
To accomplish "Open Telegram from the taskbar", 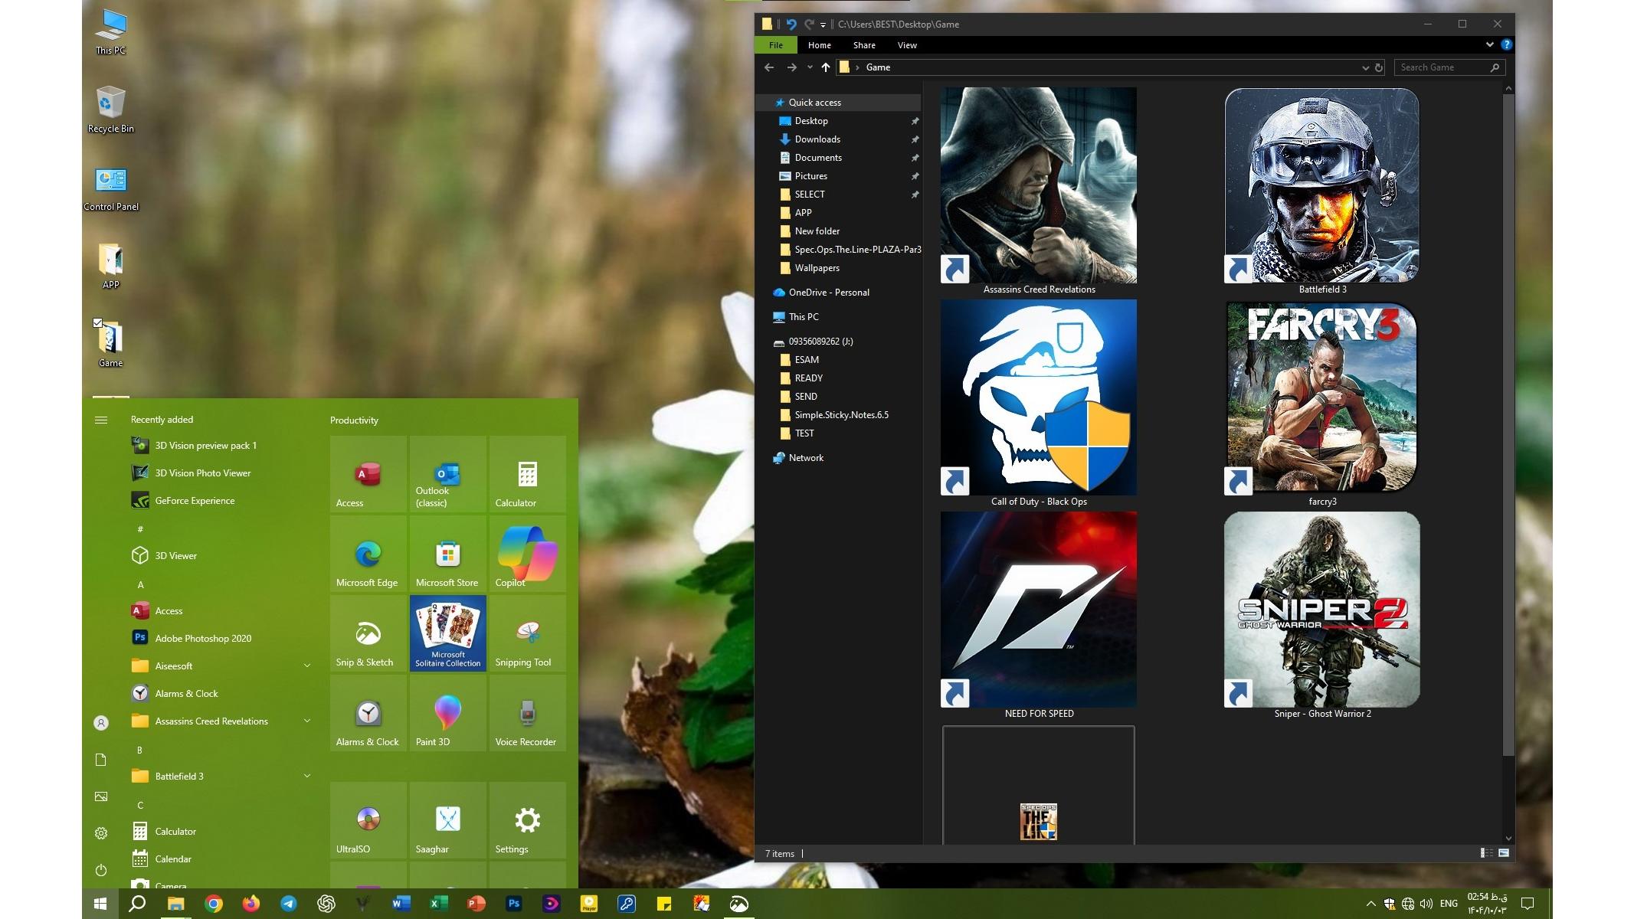I will [x=289, y=904].
